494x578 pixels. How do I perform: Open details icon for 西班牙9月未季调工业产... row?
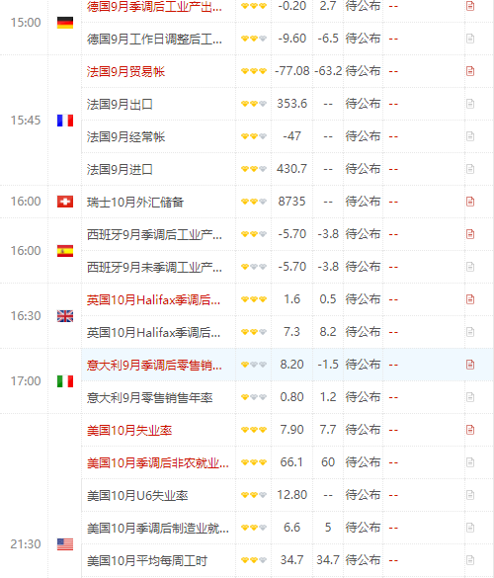click(470, 267)
